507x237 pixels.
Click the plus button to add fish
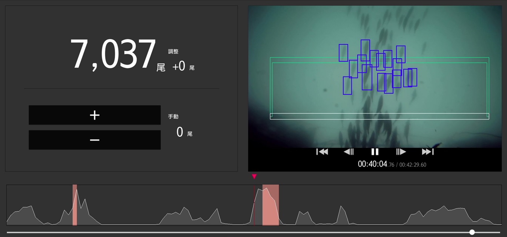coord(94,115)
